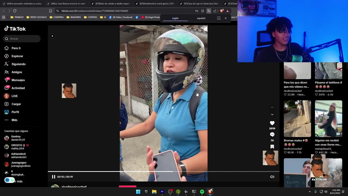The height and width of the screenshot is (196, 348).
Task: Open Windows Start menu
Action: (138, 192)
